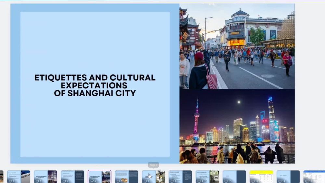The height and width of the screenshot is (183, 325).
Task: Open slide 10 thumbnail in the filmstrip
Action: pyautogui.click(x=234, y=176)
